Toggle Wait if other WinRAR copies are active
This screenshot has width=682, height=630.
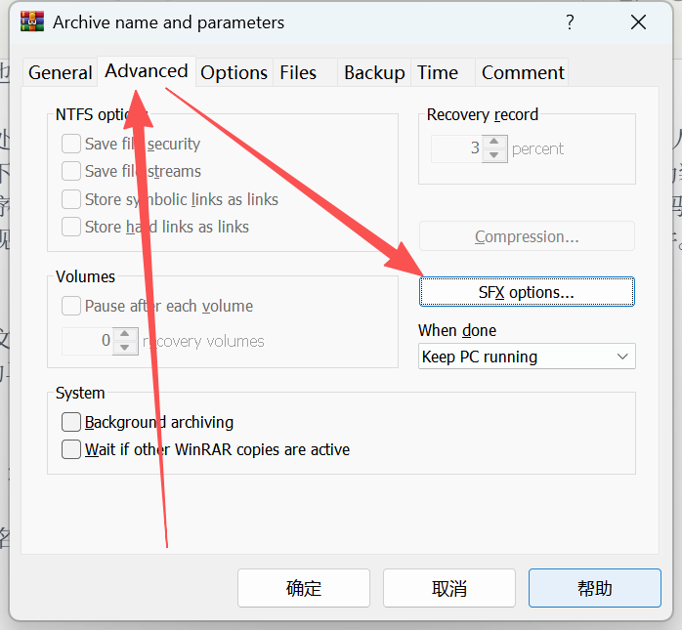pos(71,450)
